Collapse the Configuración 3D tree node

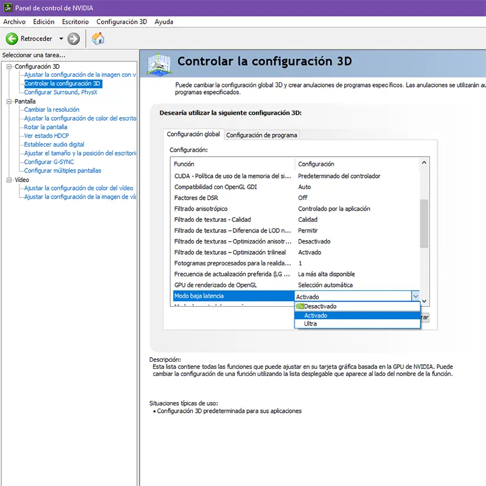pyautogui.click(x=9, y=67)
